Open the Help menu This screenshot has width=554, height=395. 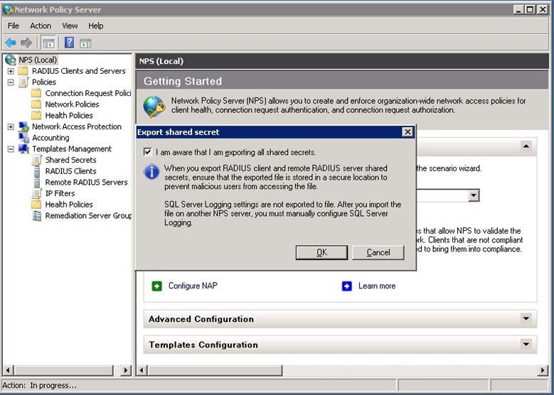click(x=96, y=26)
